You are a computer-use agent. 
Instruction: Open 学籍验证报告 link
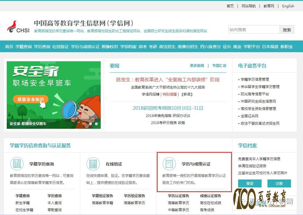click(102, 196)
